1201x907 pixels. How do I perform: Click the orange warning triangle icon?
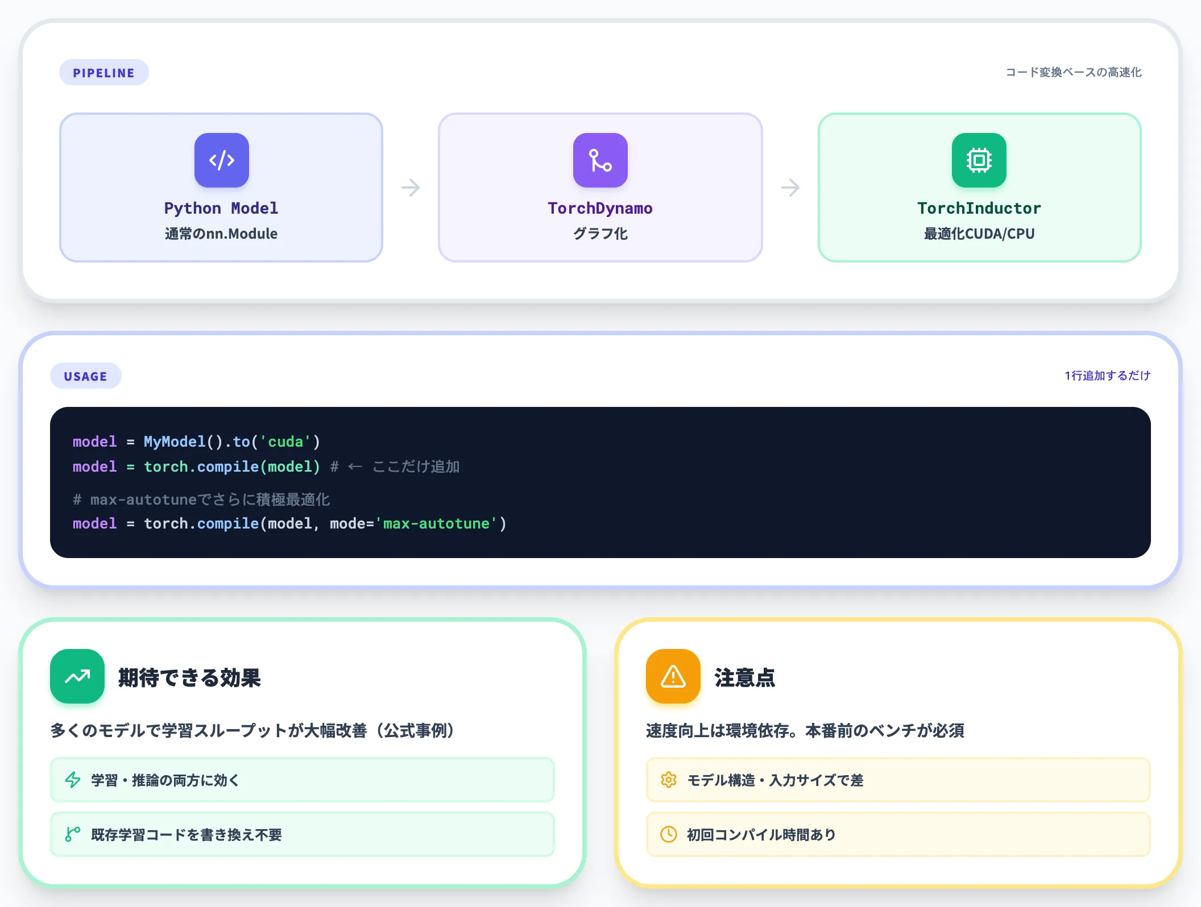pos(673,676)
